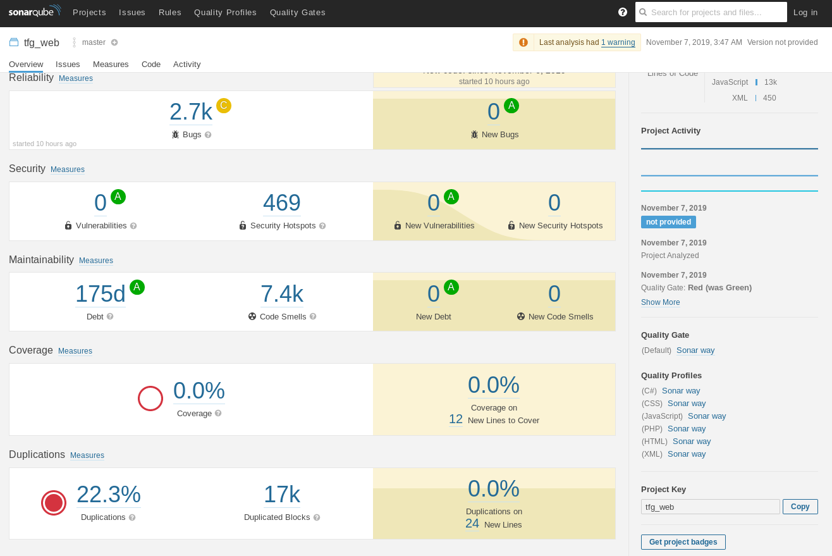This screenshot has width=832, height=556.
Task: Click the help icon beside Duplications
Action: pos(132,517)
